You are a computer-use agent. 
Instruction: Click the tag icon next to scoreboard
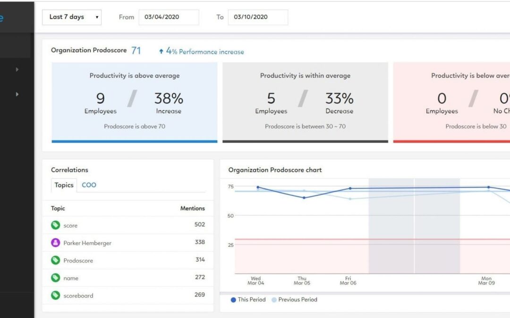[56, 295]
